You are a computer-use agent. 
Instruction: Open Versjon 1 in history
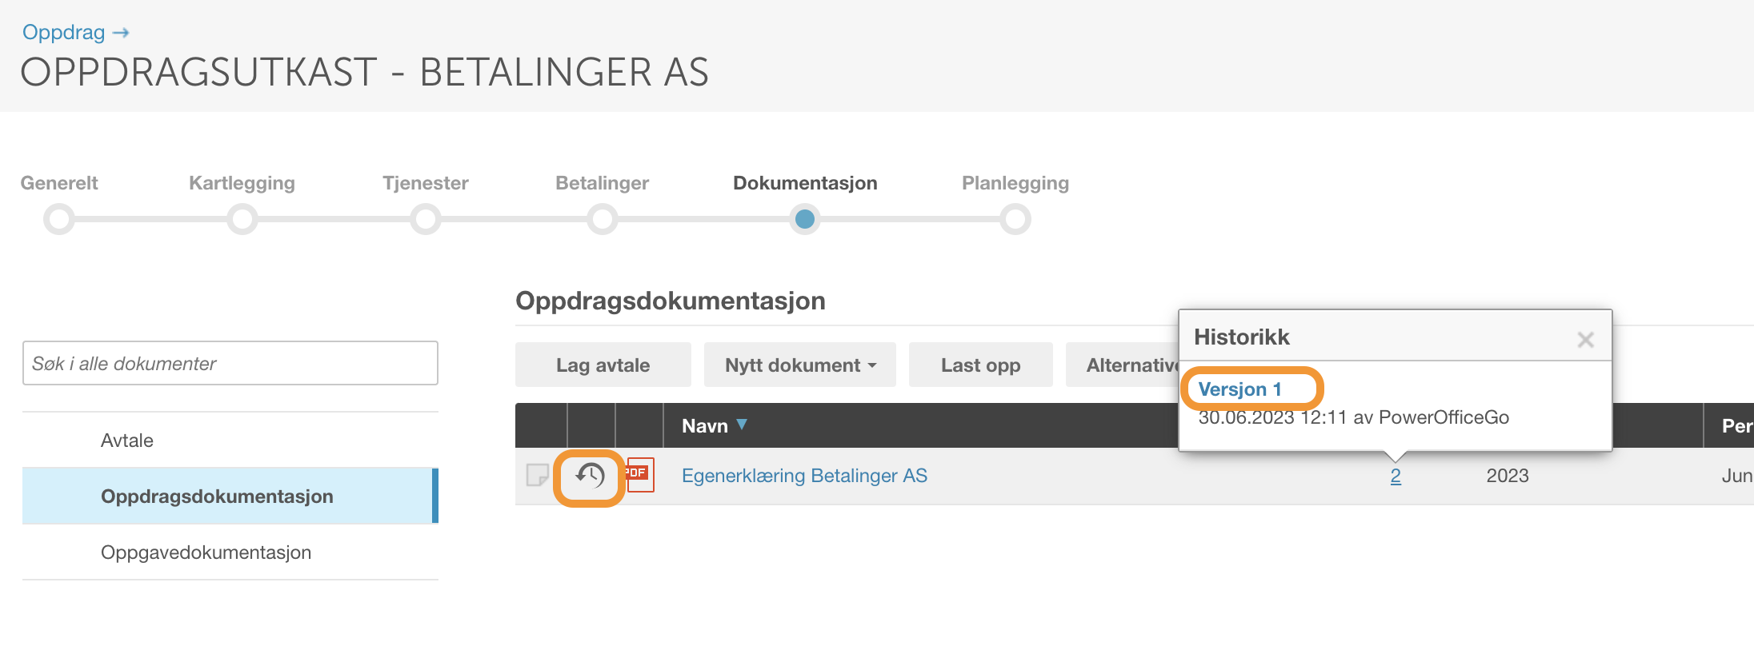1240,389
